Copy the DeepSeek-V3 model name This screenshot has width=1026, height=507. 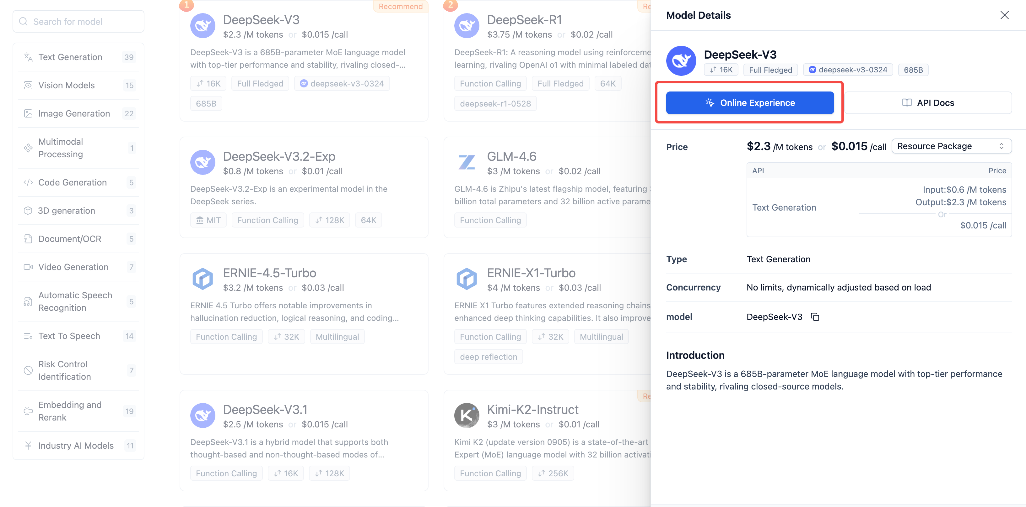point(815,317)
